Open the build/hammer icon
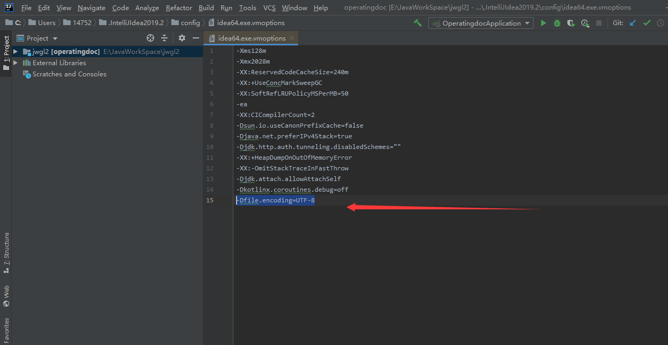668x345 pixels. point(418,23)
